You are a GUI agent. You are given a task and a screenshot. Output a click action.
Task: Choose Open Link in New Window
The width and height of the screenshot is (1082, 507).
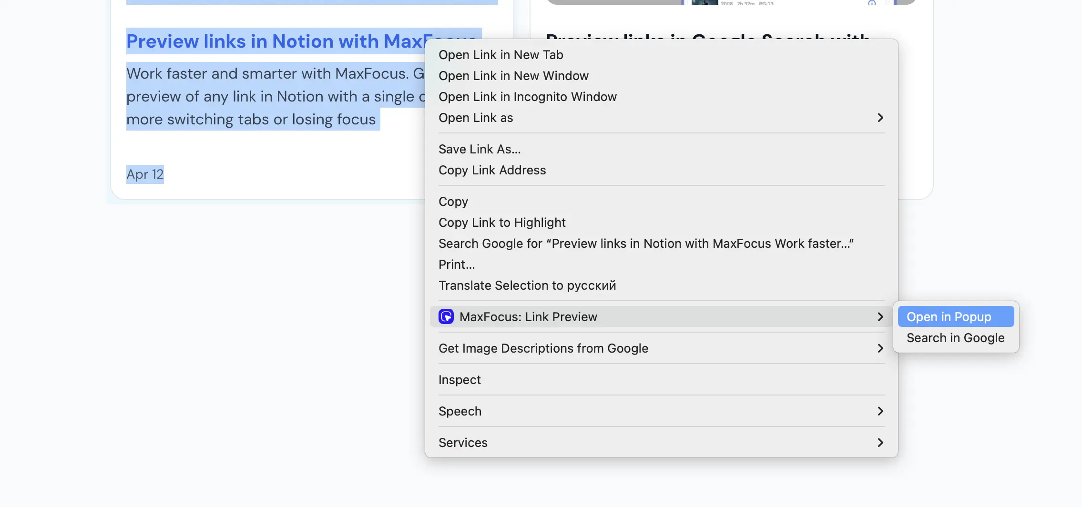(661, 76)
